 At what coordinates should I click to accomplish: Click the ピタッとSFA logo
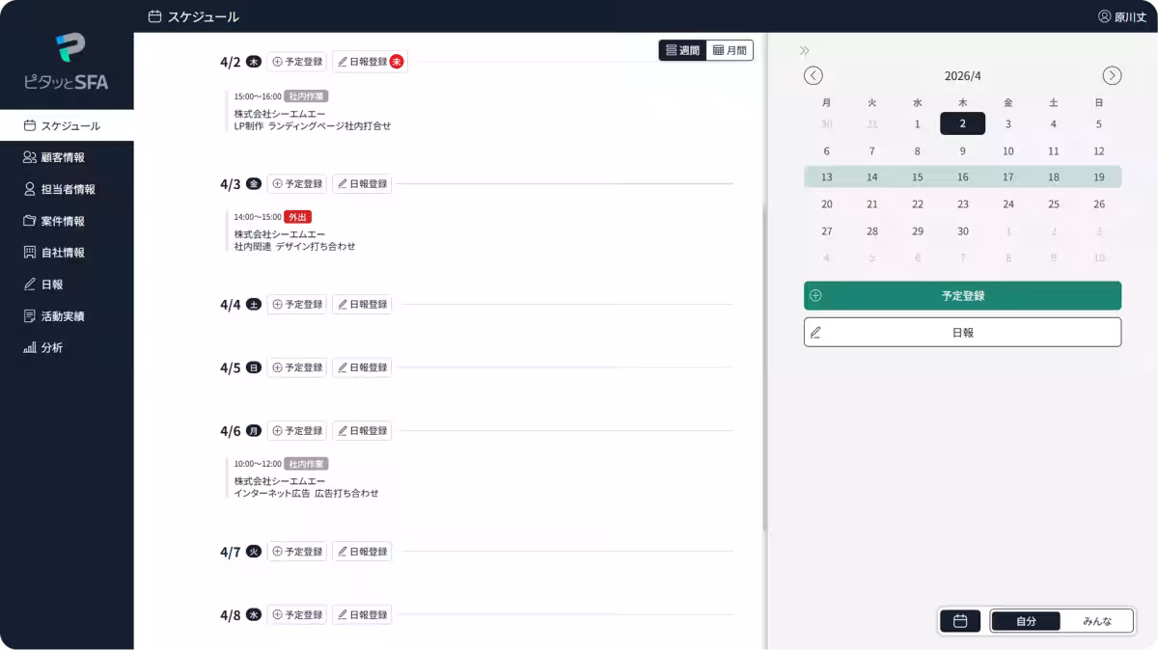coord(67,62)
